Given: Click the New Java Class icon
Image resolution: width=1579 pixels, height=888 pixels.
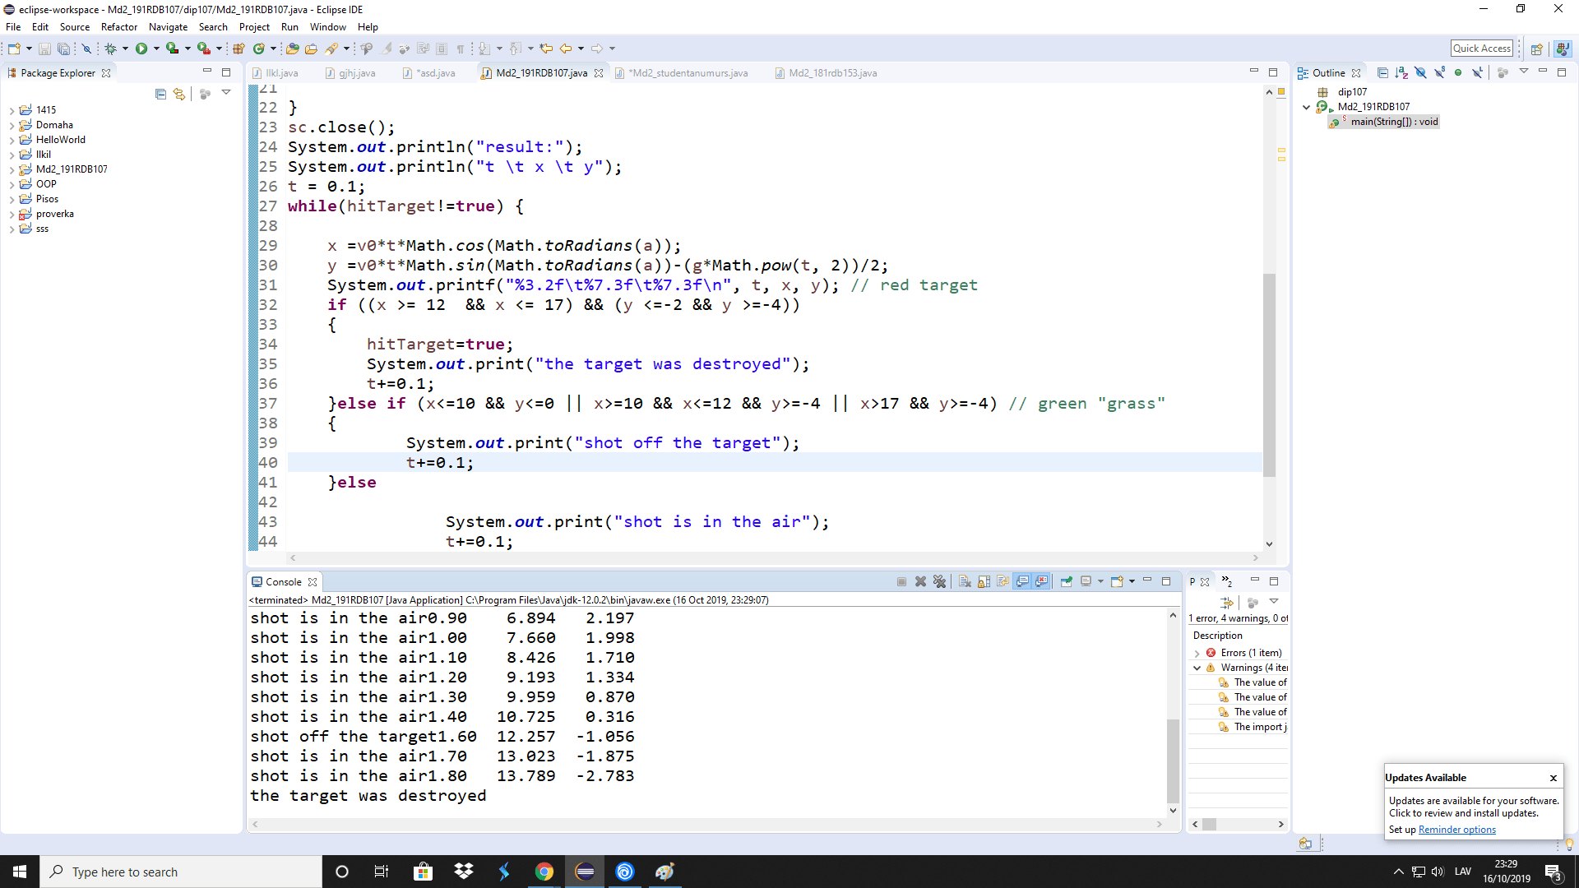Looking at the screenshot, I should 258,49.
